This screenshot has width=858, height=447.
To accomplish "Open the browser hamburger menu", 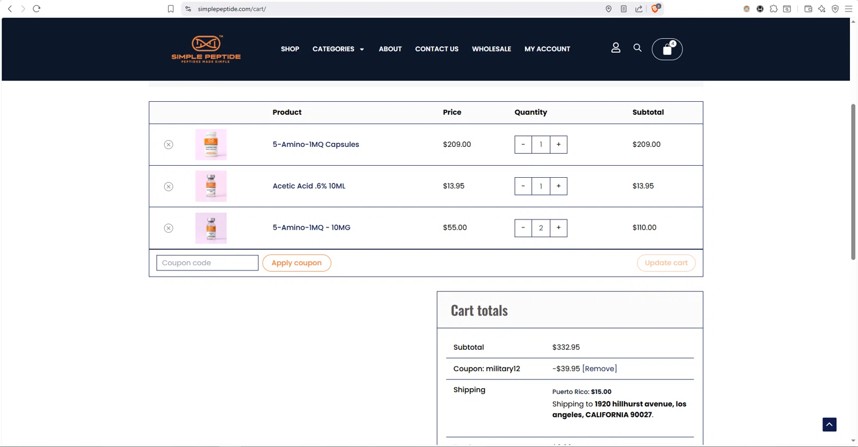I will click(849, 9).
